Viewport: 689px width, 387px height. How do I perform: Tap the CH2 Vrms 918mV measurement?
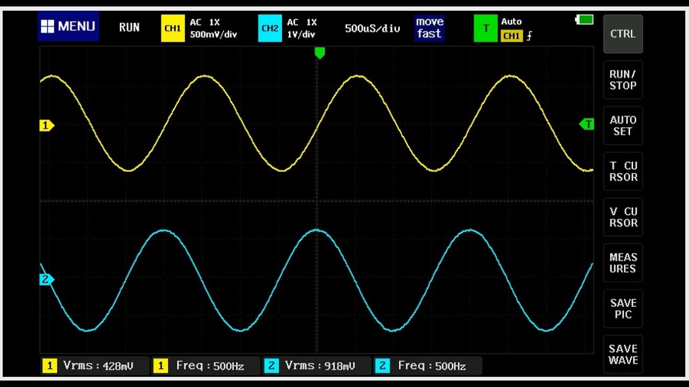pyautogui.click(x=316, y=366)
